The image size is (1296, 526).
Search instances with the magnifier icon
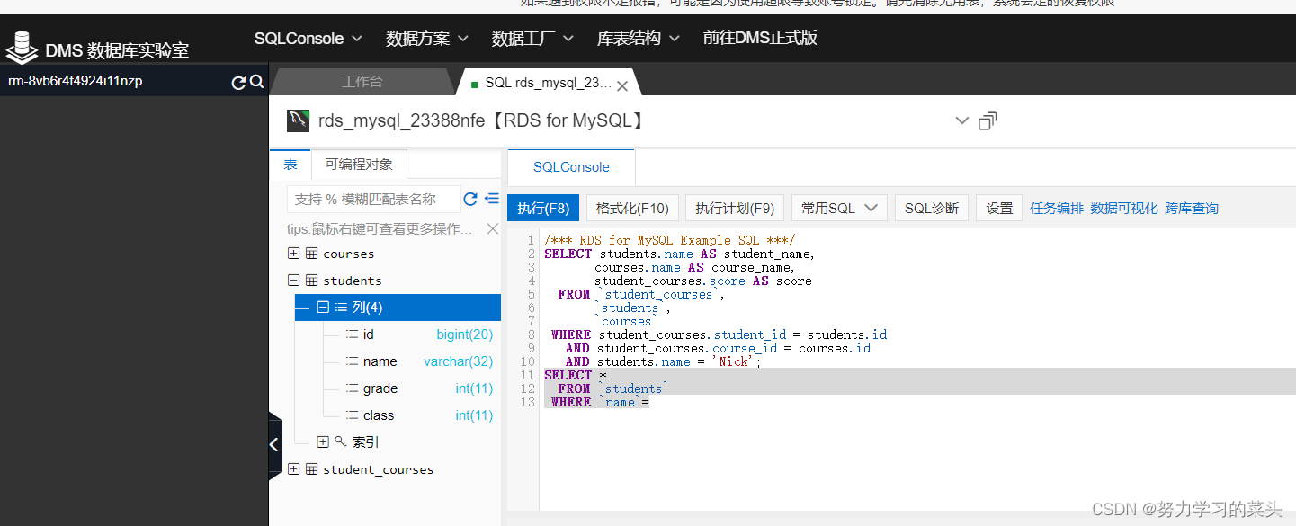pos(256,82)
